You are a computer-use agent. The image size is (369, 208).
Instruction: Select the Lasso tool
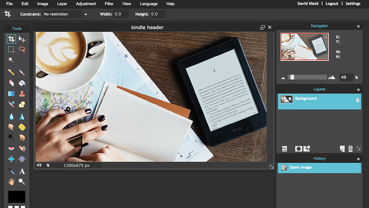tap(22, 49)
